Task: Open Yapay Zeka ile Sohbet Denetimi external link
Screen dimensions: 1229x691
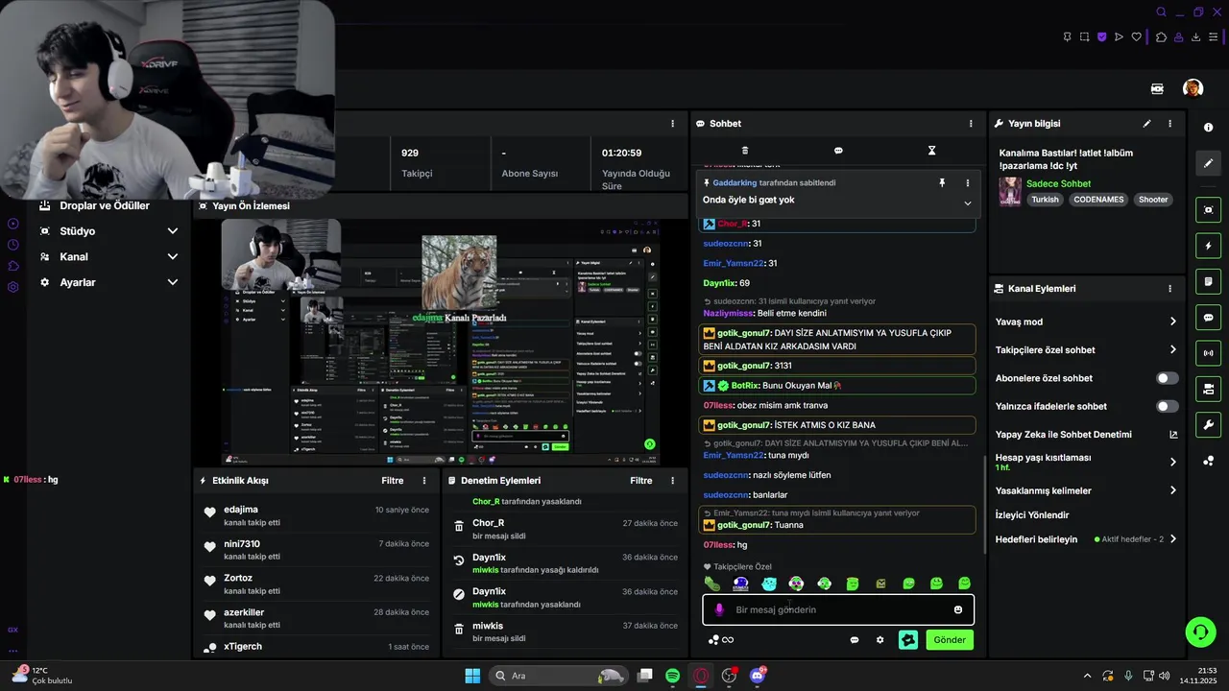Action: (x=1172, y=435)
